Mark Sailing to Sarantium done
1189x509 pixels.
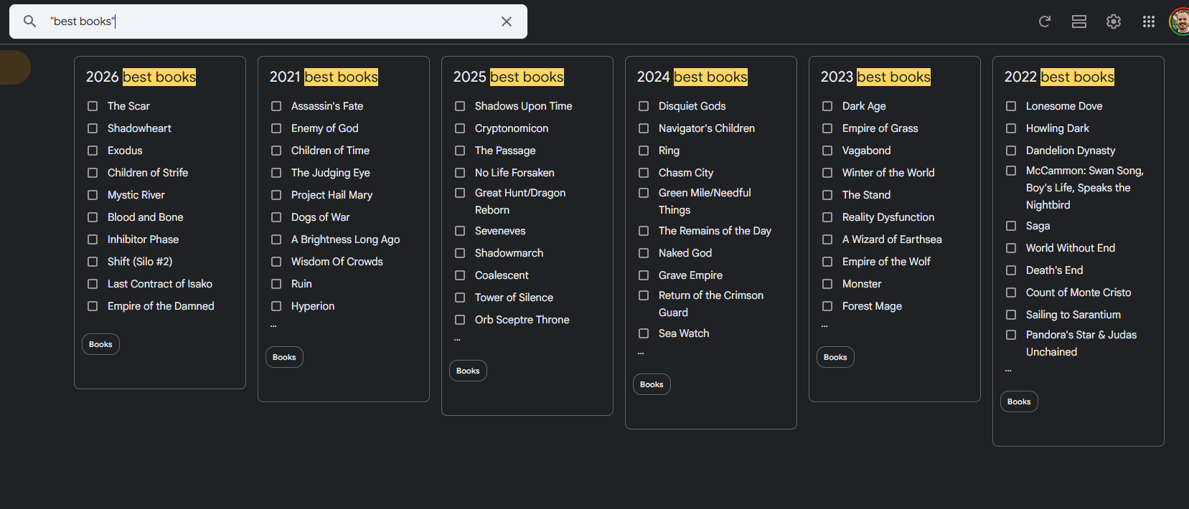click(x=1011, y=315)
